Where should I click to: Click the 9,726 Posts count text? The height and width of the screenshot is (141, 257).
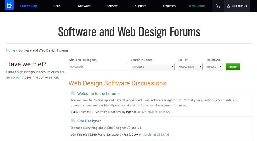(99, 112)
